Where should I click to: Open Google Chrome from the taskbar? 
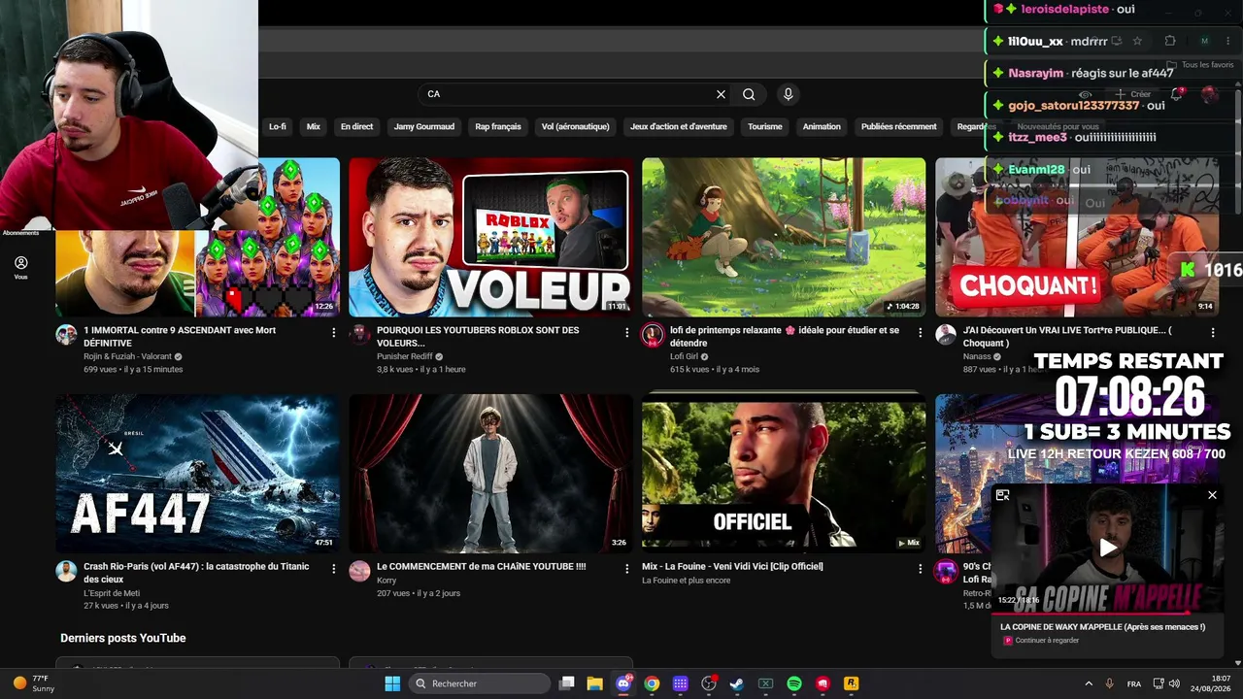click(652, 683)
